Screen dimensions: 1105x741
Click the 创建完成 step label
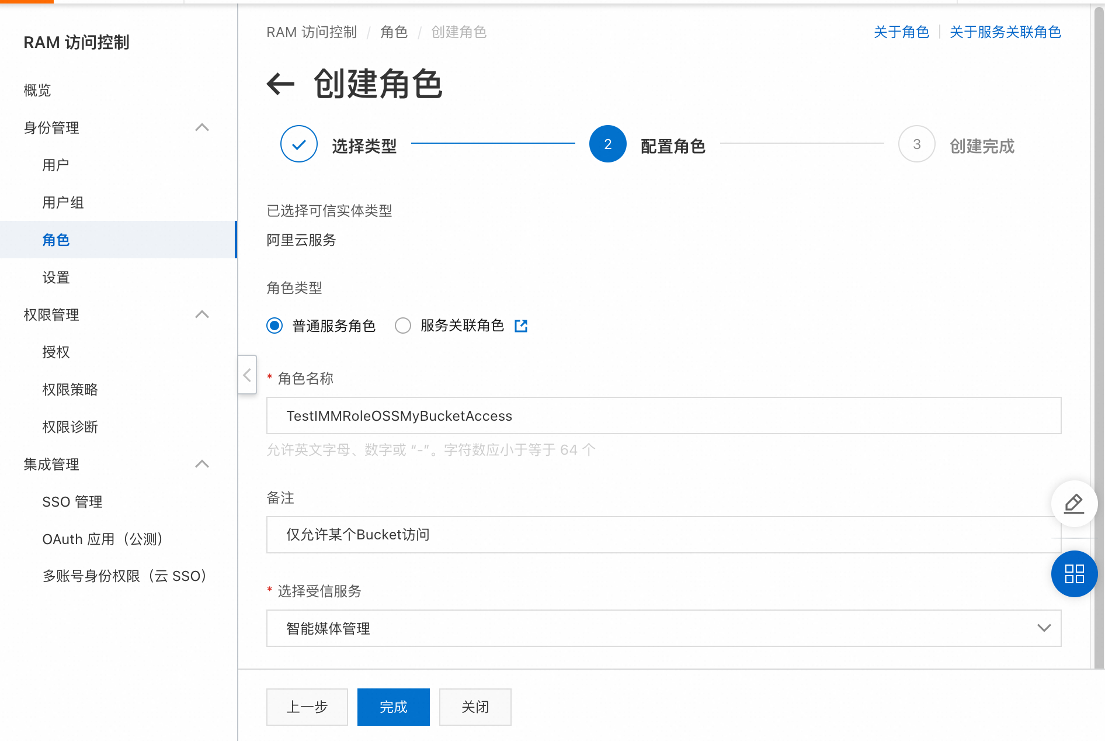coord(982,146)
